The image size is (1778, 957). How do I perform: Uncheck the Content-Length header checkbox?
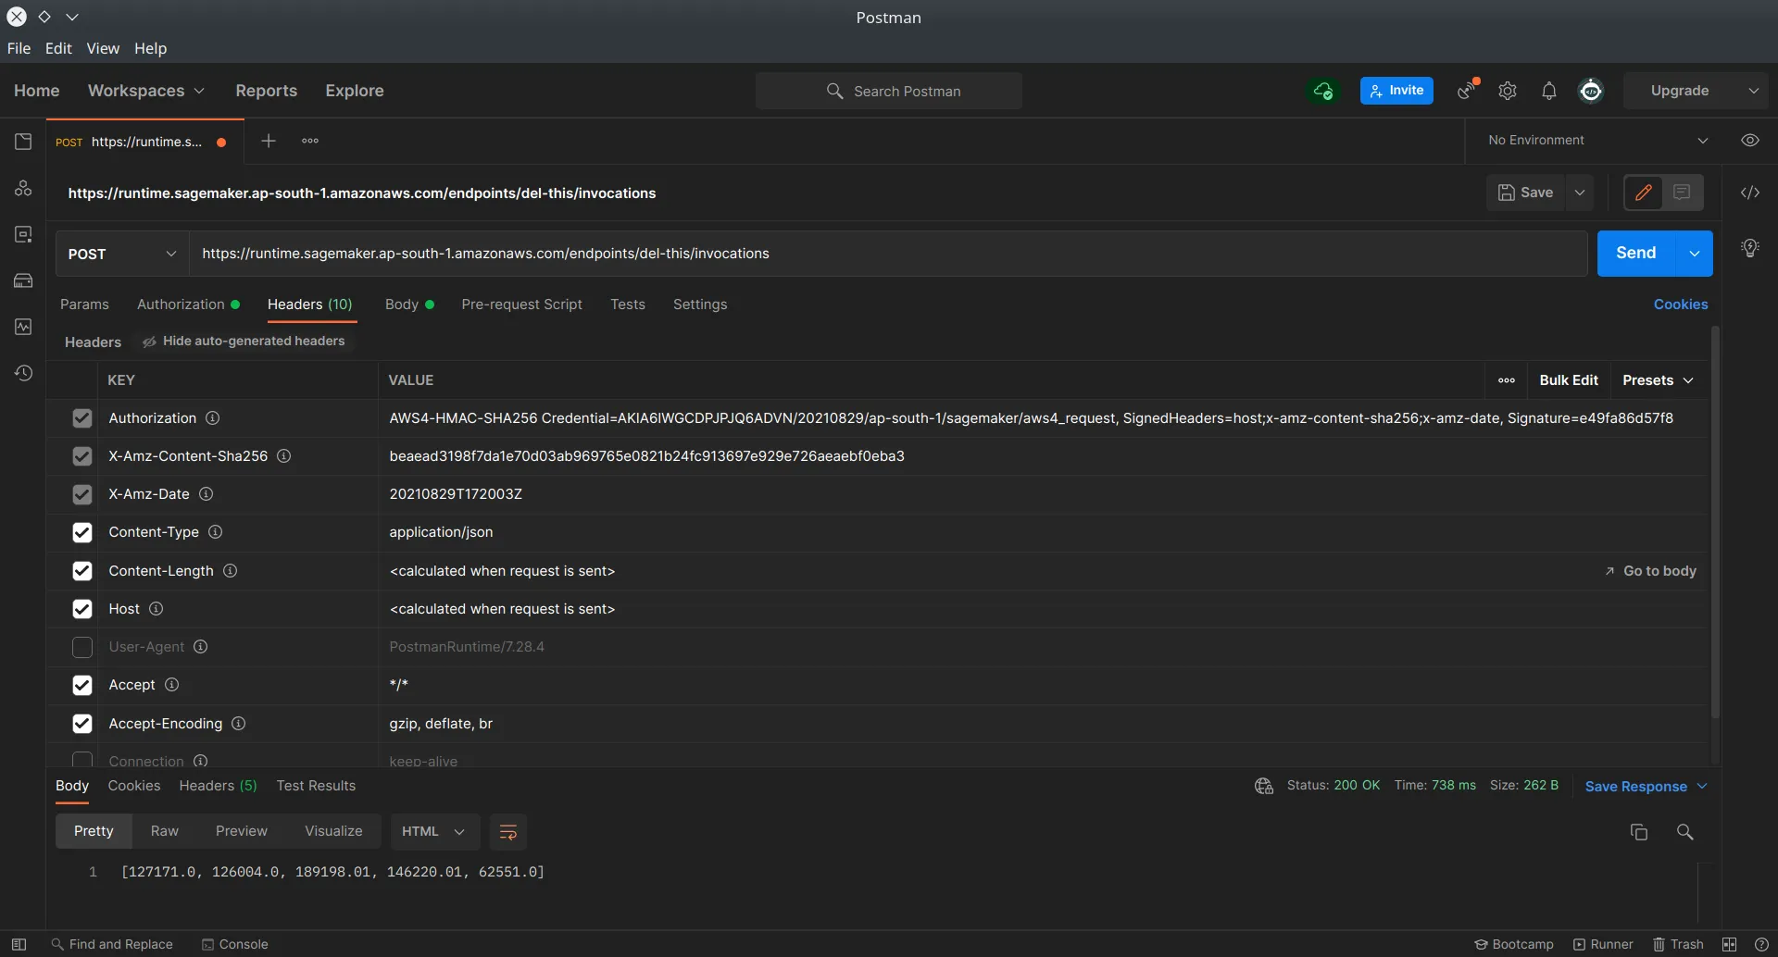pyautogui.click(x=82, y=571)
